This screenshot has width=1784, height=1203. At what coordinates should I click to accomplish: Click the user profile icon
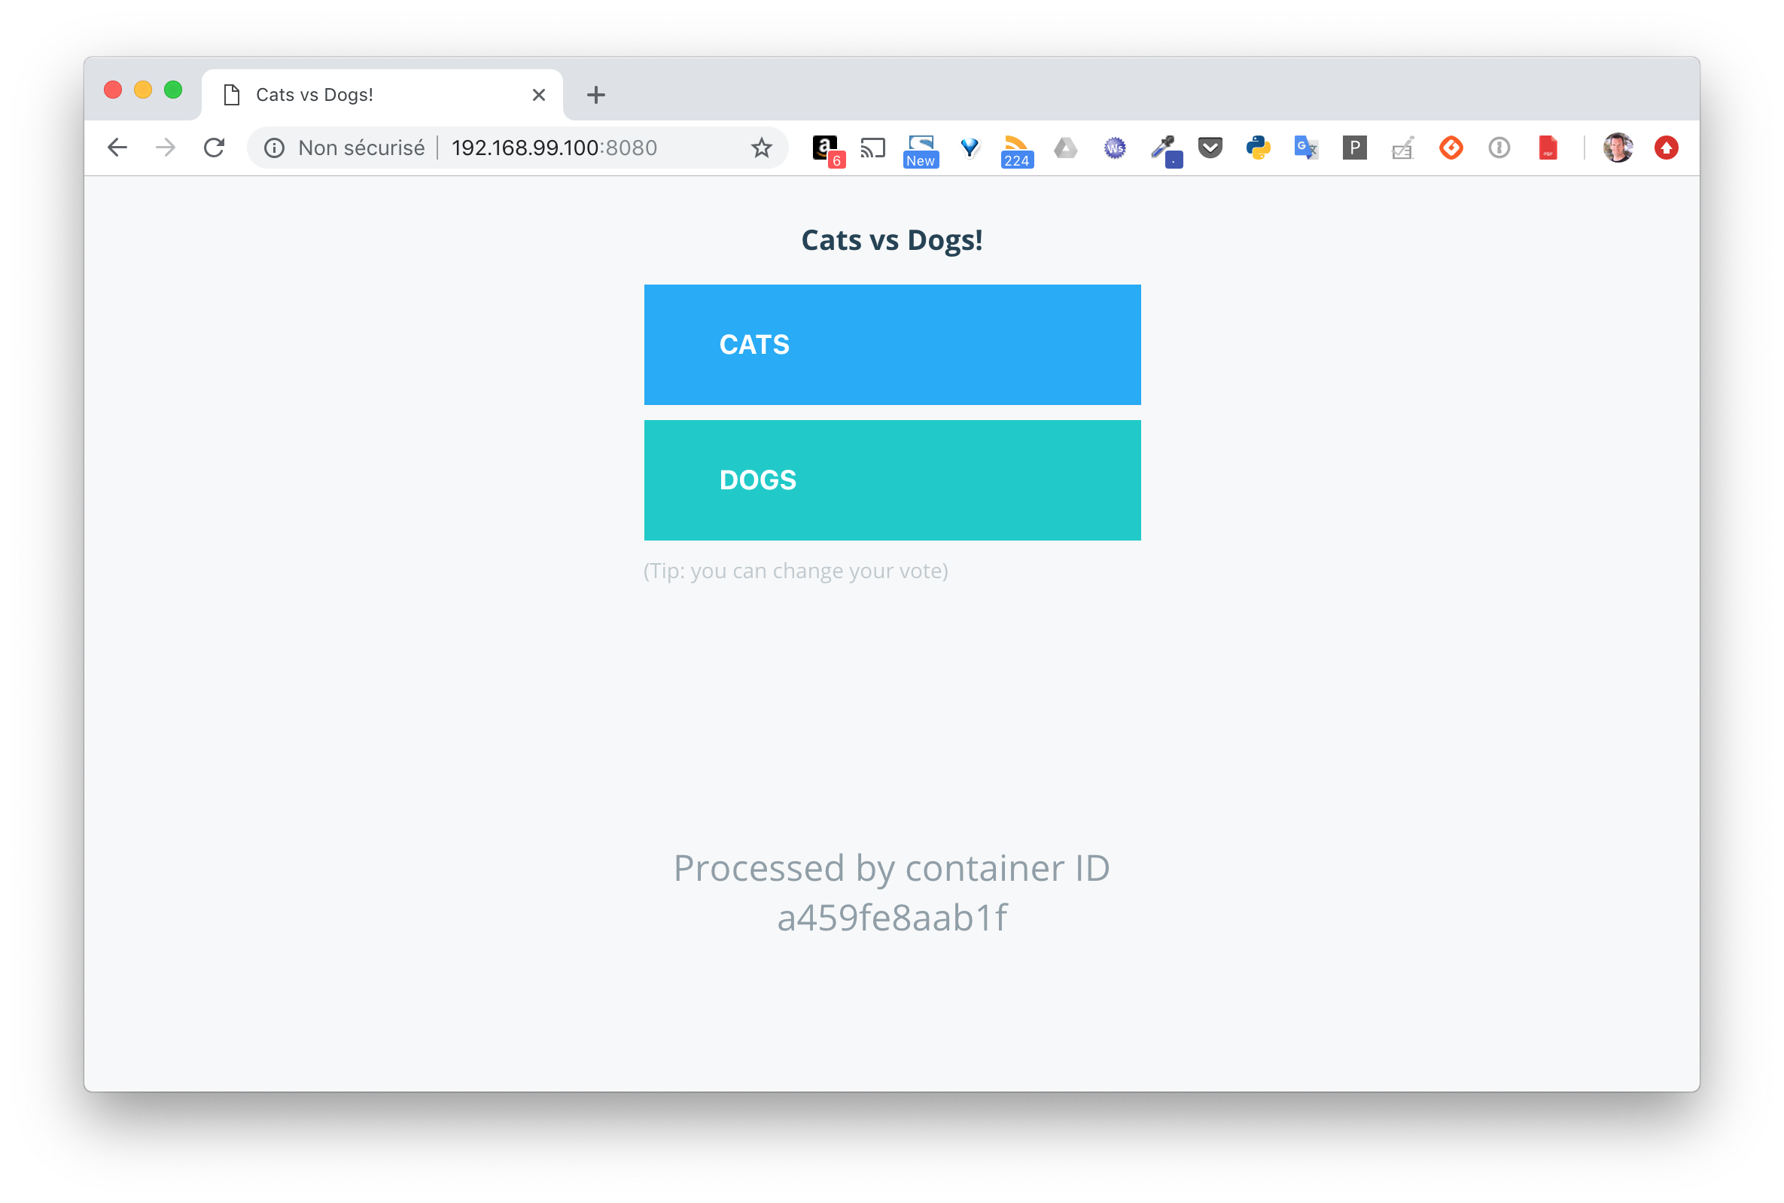click(x=1616, y=146)
